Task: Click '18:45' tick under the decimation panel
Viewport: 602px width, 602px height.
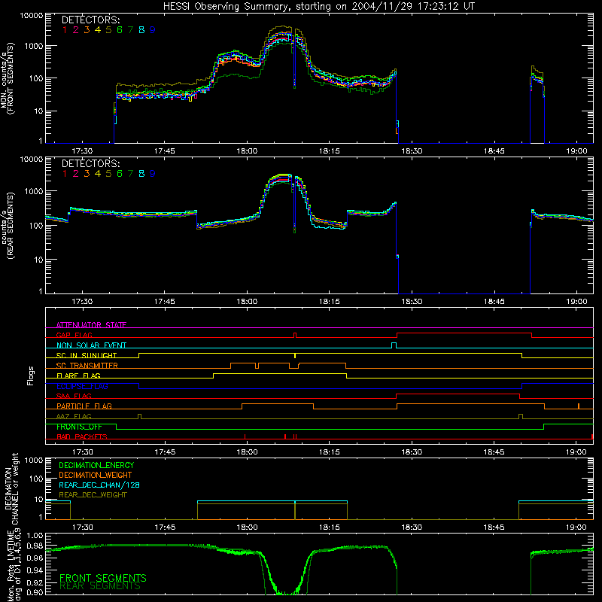Action: [x=494, y=528]
